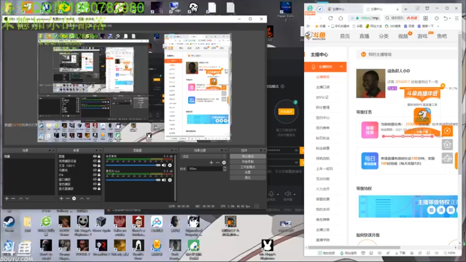466x262 pixels.
Task: Remove the selected scene in OBS scenes panel
Action: tap(13, 198)
